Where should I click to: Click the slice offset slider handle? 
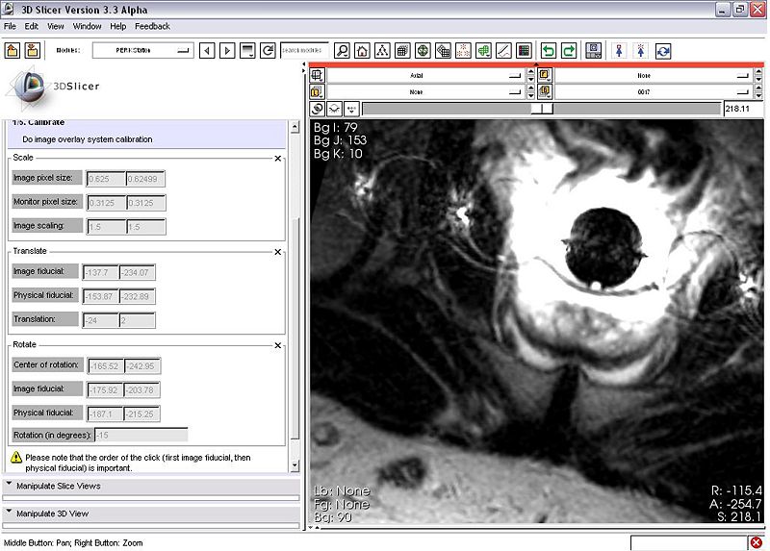pyautogui.click(x=542, y=110)
